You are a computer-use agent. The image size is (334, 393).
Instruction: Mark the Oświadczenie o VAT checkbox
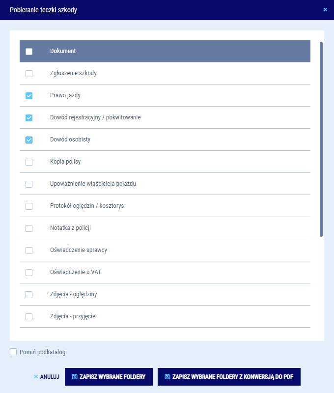(x=29, y=273)
